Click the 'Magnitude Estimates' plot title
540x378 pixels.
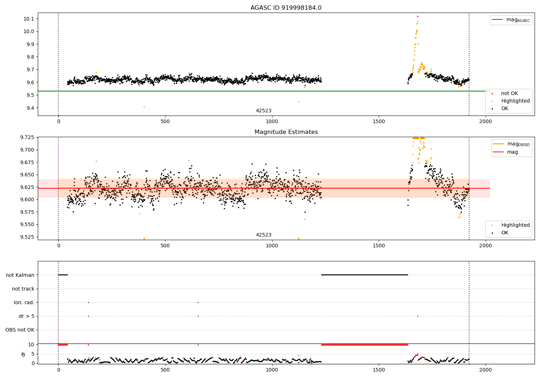286,132
